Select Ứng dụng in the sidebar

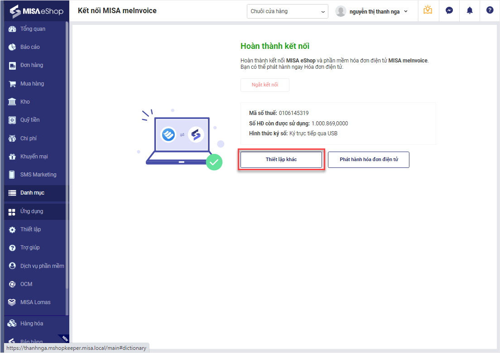32,211
